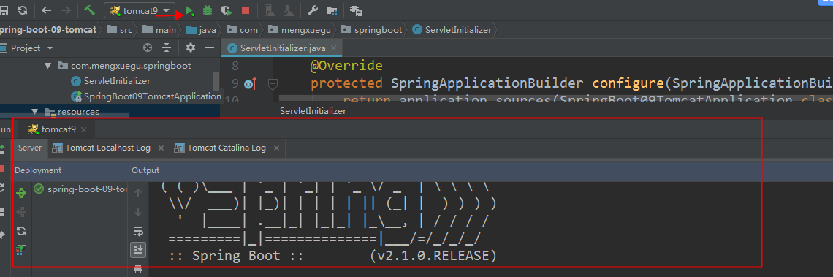Run with coverage using the shield icon
The width and height of the screenshot is (833, 277).
coord(227,10)
